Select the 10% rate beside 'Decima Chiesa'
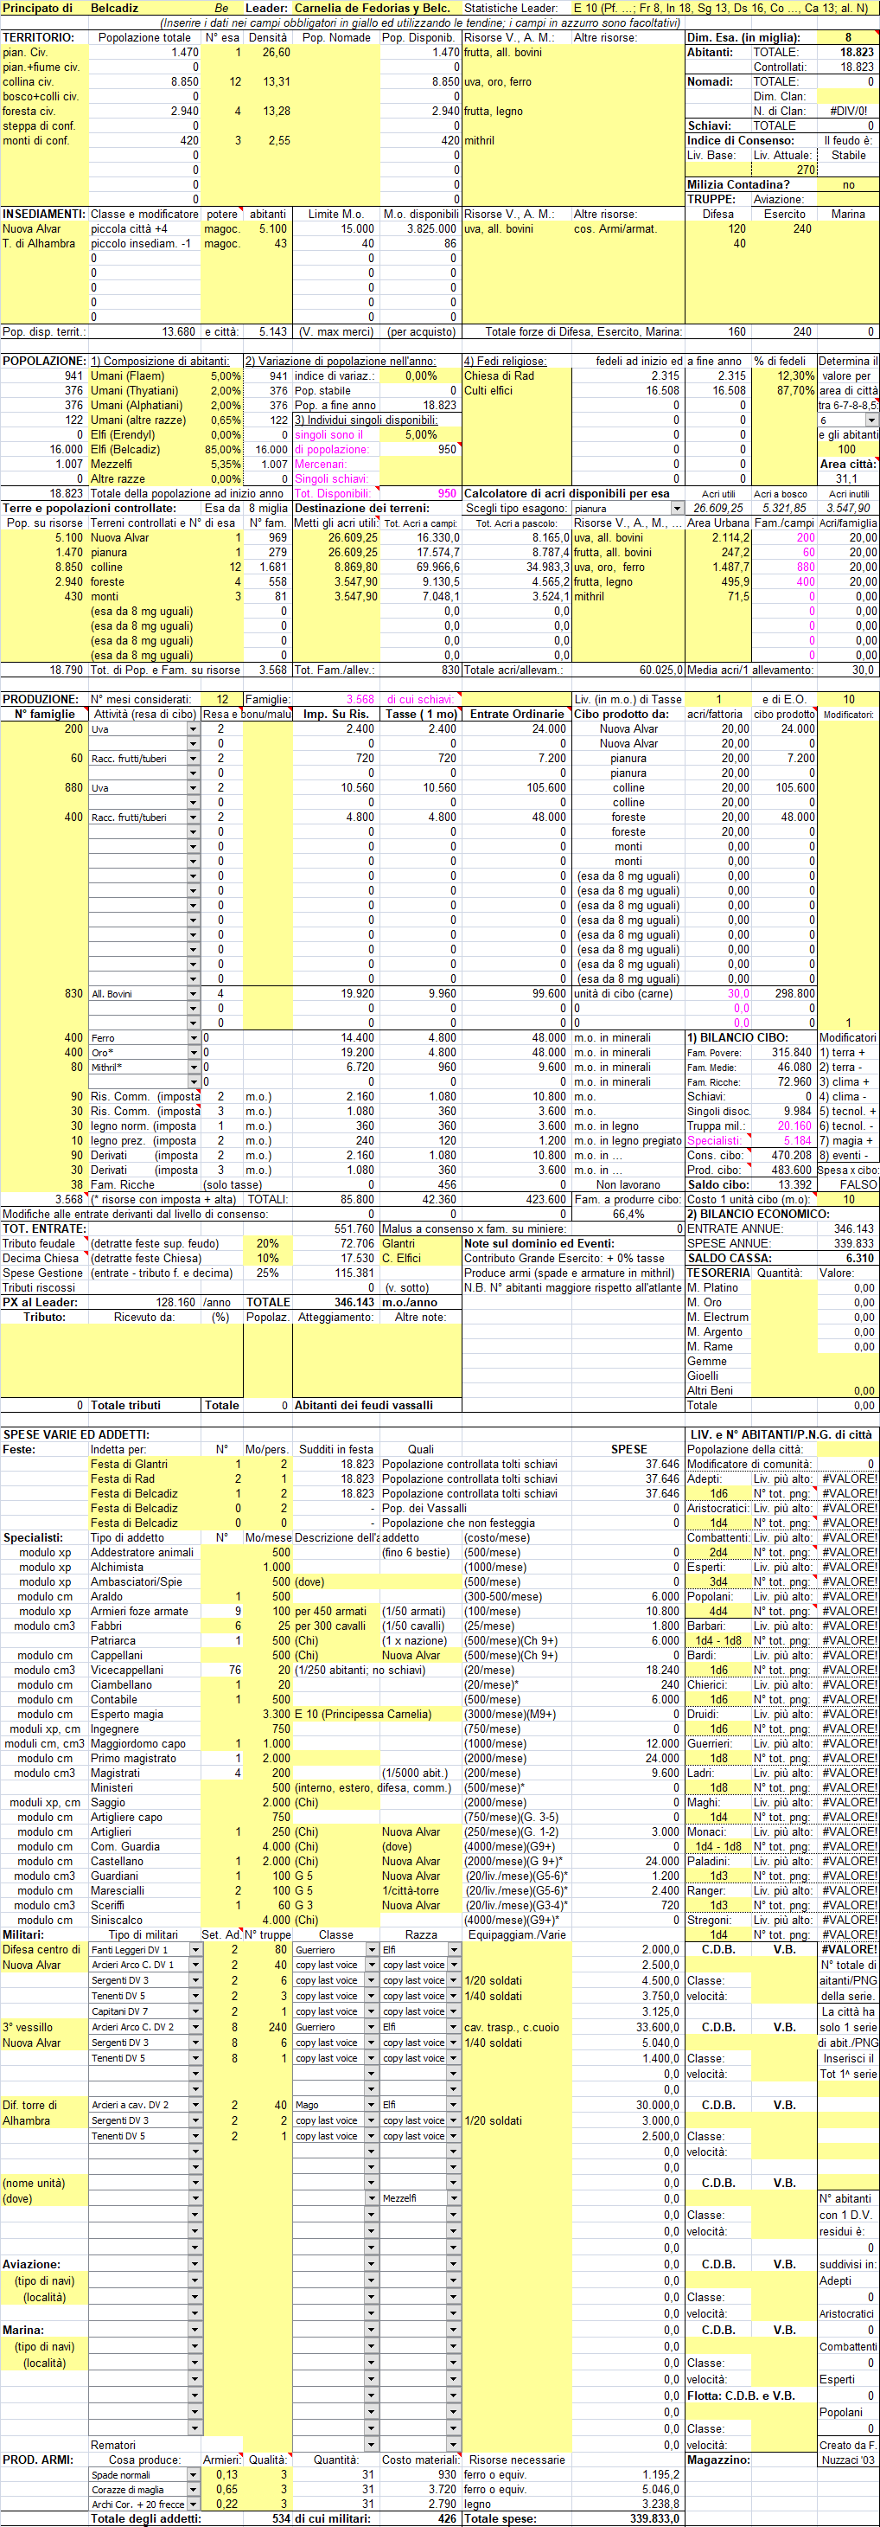The image size is (880, 2527). [267, 1259]
